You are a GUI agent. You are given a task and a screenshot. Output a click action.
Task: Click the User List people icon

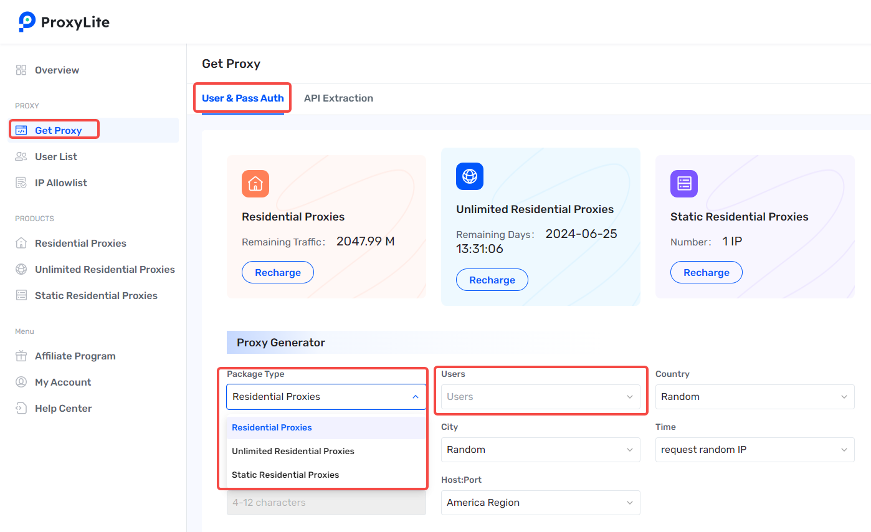21,156
